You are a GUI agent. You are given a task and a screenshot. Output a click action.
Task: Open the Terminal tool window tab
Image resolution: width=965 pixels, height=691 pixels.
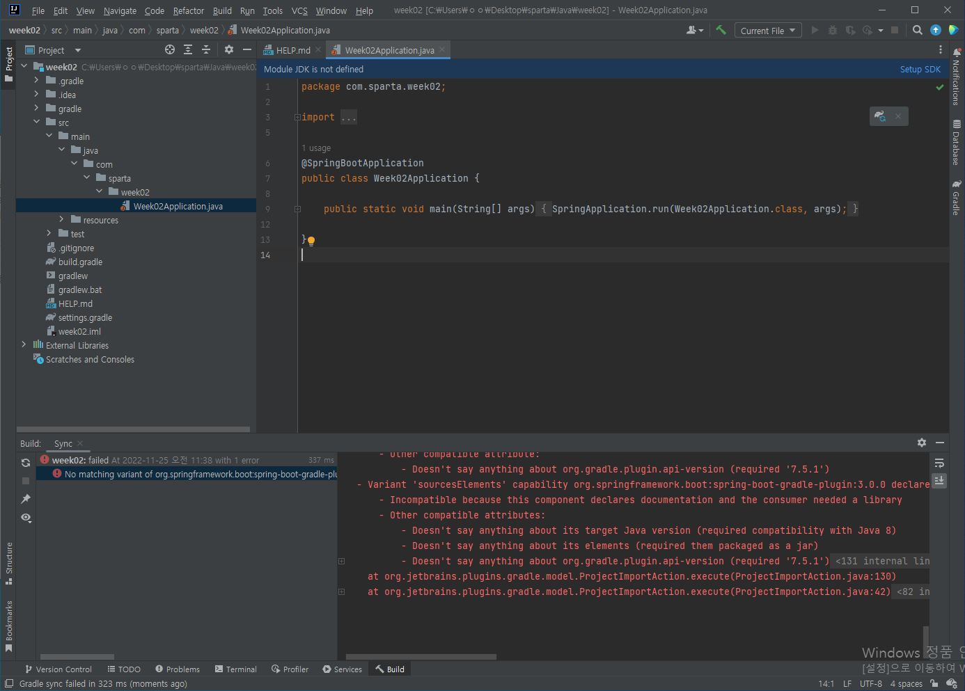pyautogui.click(x=236, y=669)
